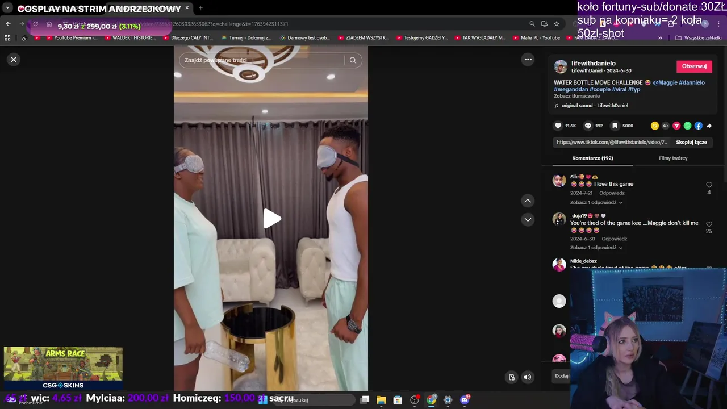
Task: Open lifewithdanielo profile avatar
Action: tap(561, 66)
